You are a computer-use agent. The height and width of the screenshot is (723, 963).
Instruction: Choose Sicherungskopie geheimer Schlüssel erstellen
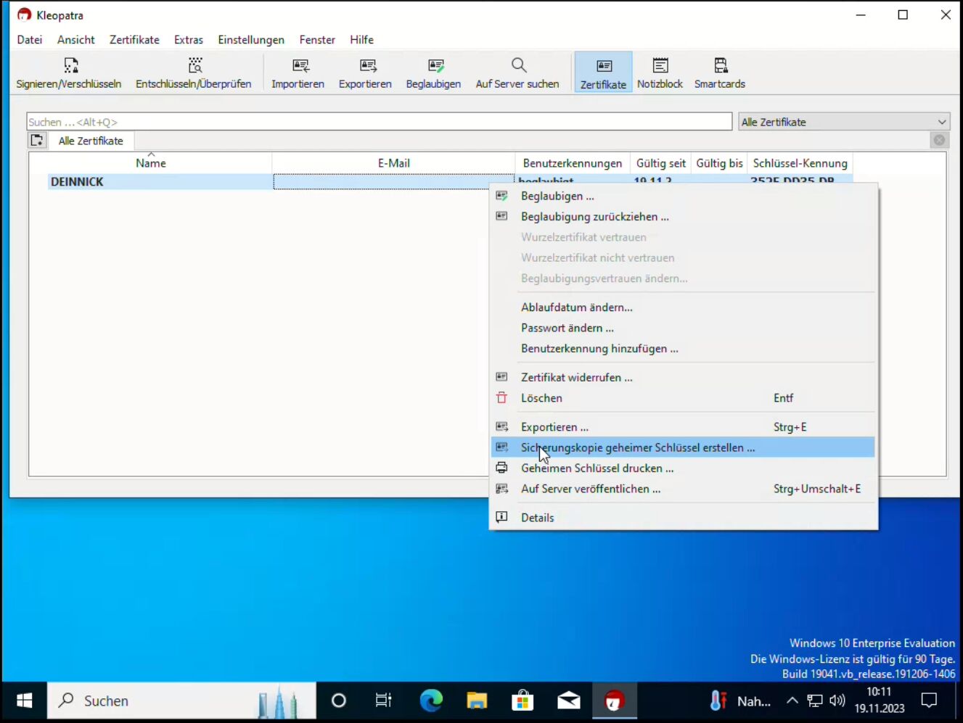click(x=637, y=447)
